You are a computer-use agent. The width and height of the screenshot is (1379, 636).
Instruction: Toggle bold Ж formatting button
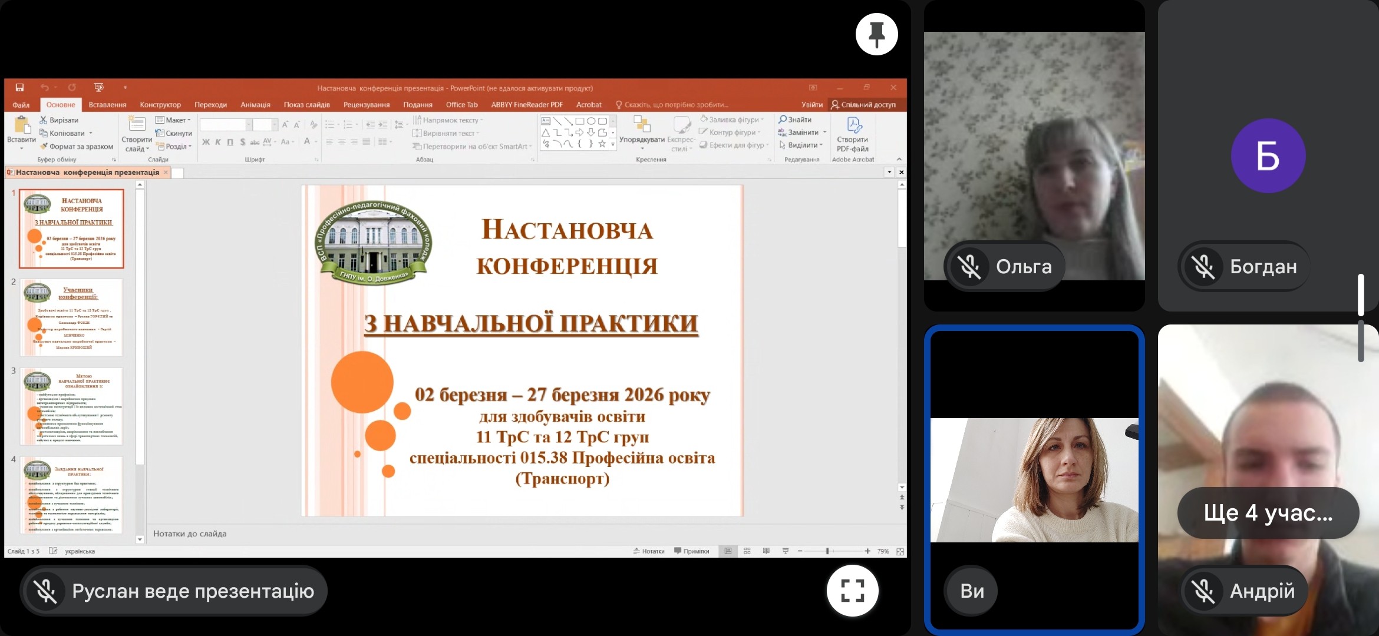pyautogui.click(x=206, y=142)
